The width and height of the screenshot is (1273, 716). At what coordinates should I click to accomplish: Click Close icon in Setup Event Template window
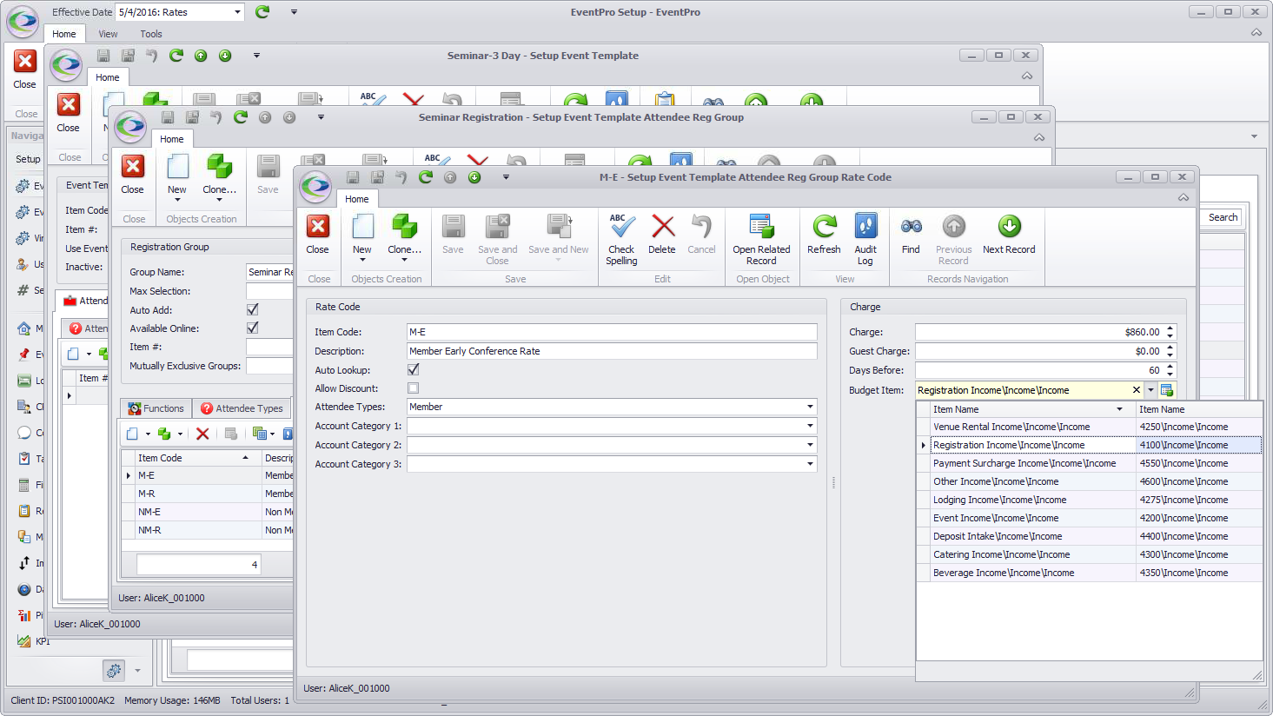[69, 105]
